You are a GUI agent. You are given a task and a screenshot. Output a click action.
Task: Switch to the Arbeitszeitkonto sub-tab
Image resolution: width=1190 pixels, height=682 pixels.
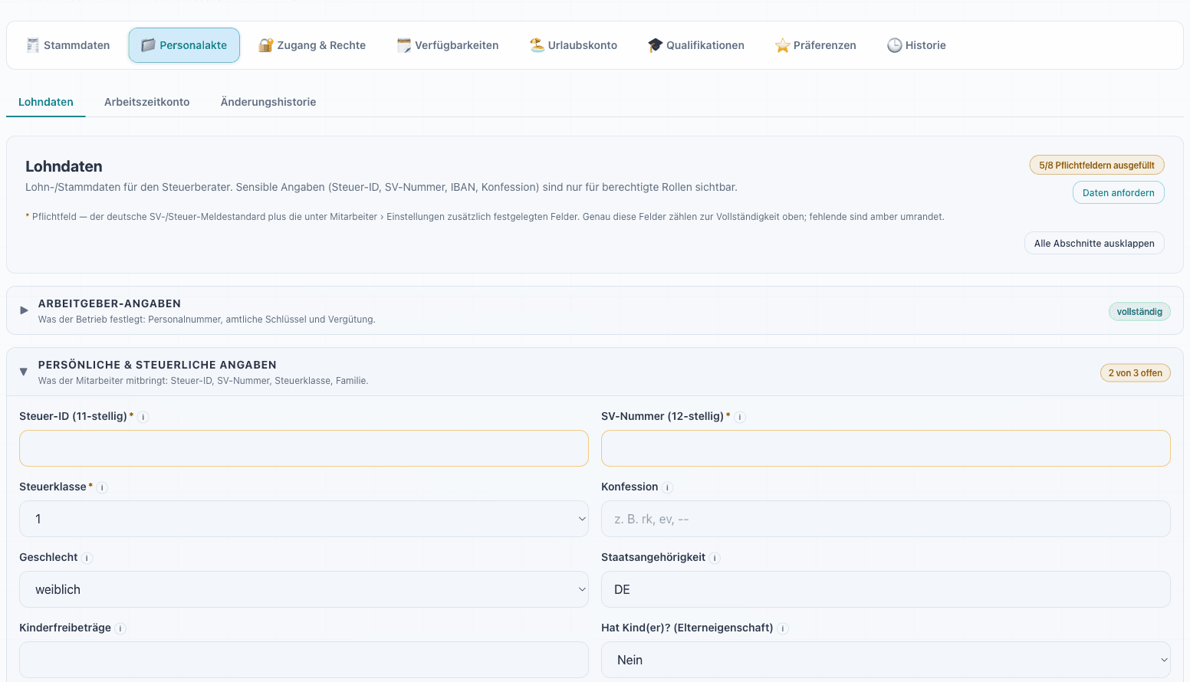(147, 102)
